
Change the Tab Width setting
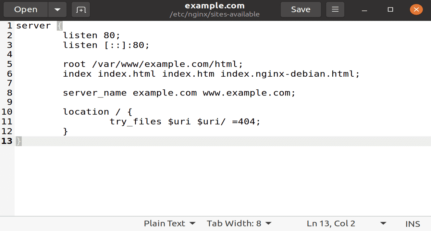239,224
